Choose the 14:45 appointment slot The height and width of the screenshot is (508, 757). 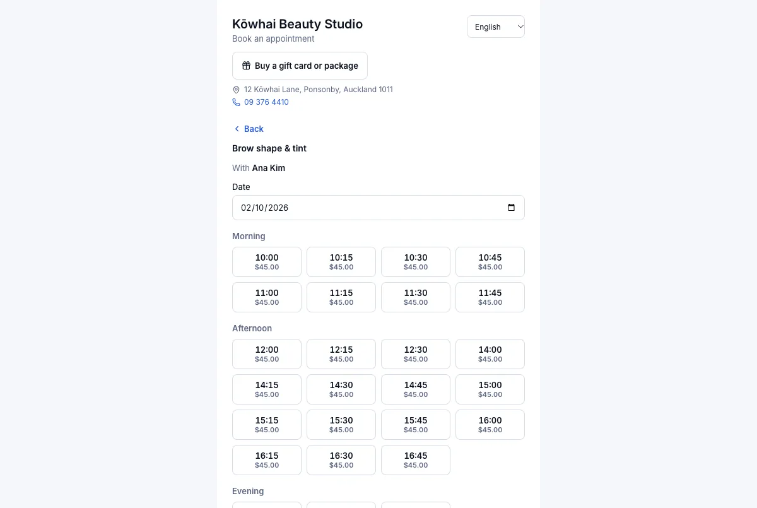coord(416,389)
